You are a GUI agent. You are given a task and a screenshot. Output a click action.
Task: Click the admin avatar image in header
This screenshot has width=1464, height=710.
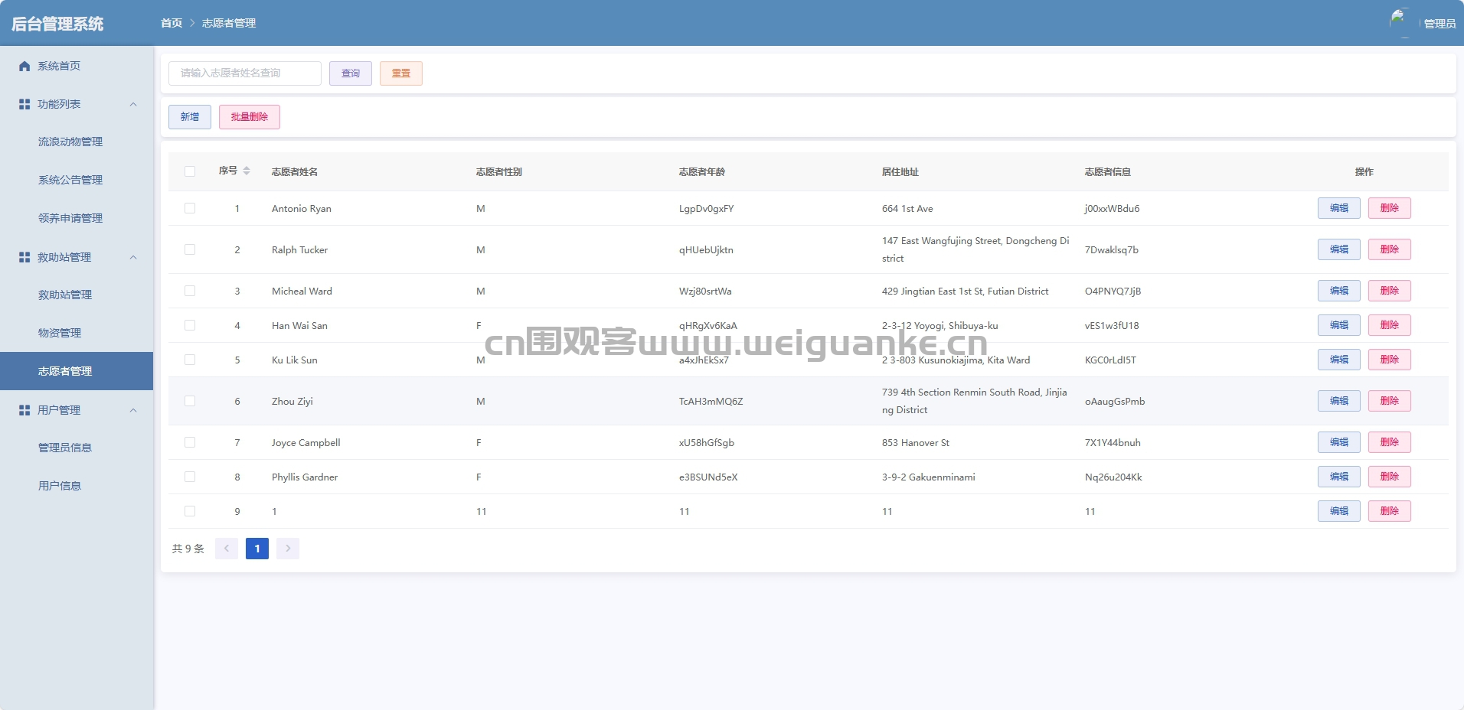pos(1400,21)
